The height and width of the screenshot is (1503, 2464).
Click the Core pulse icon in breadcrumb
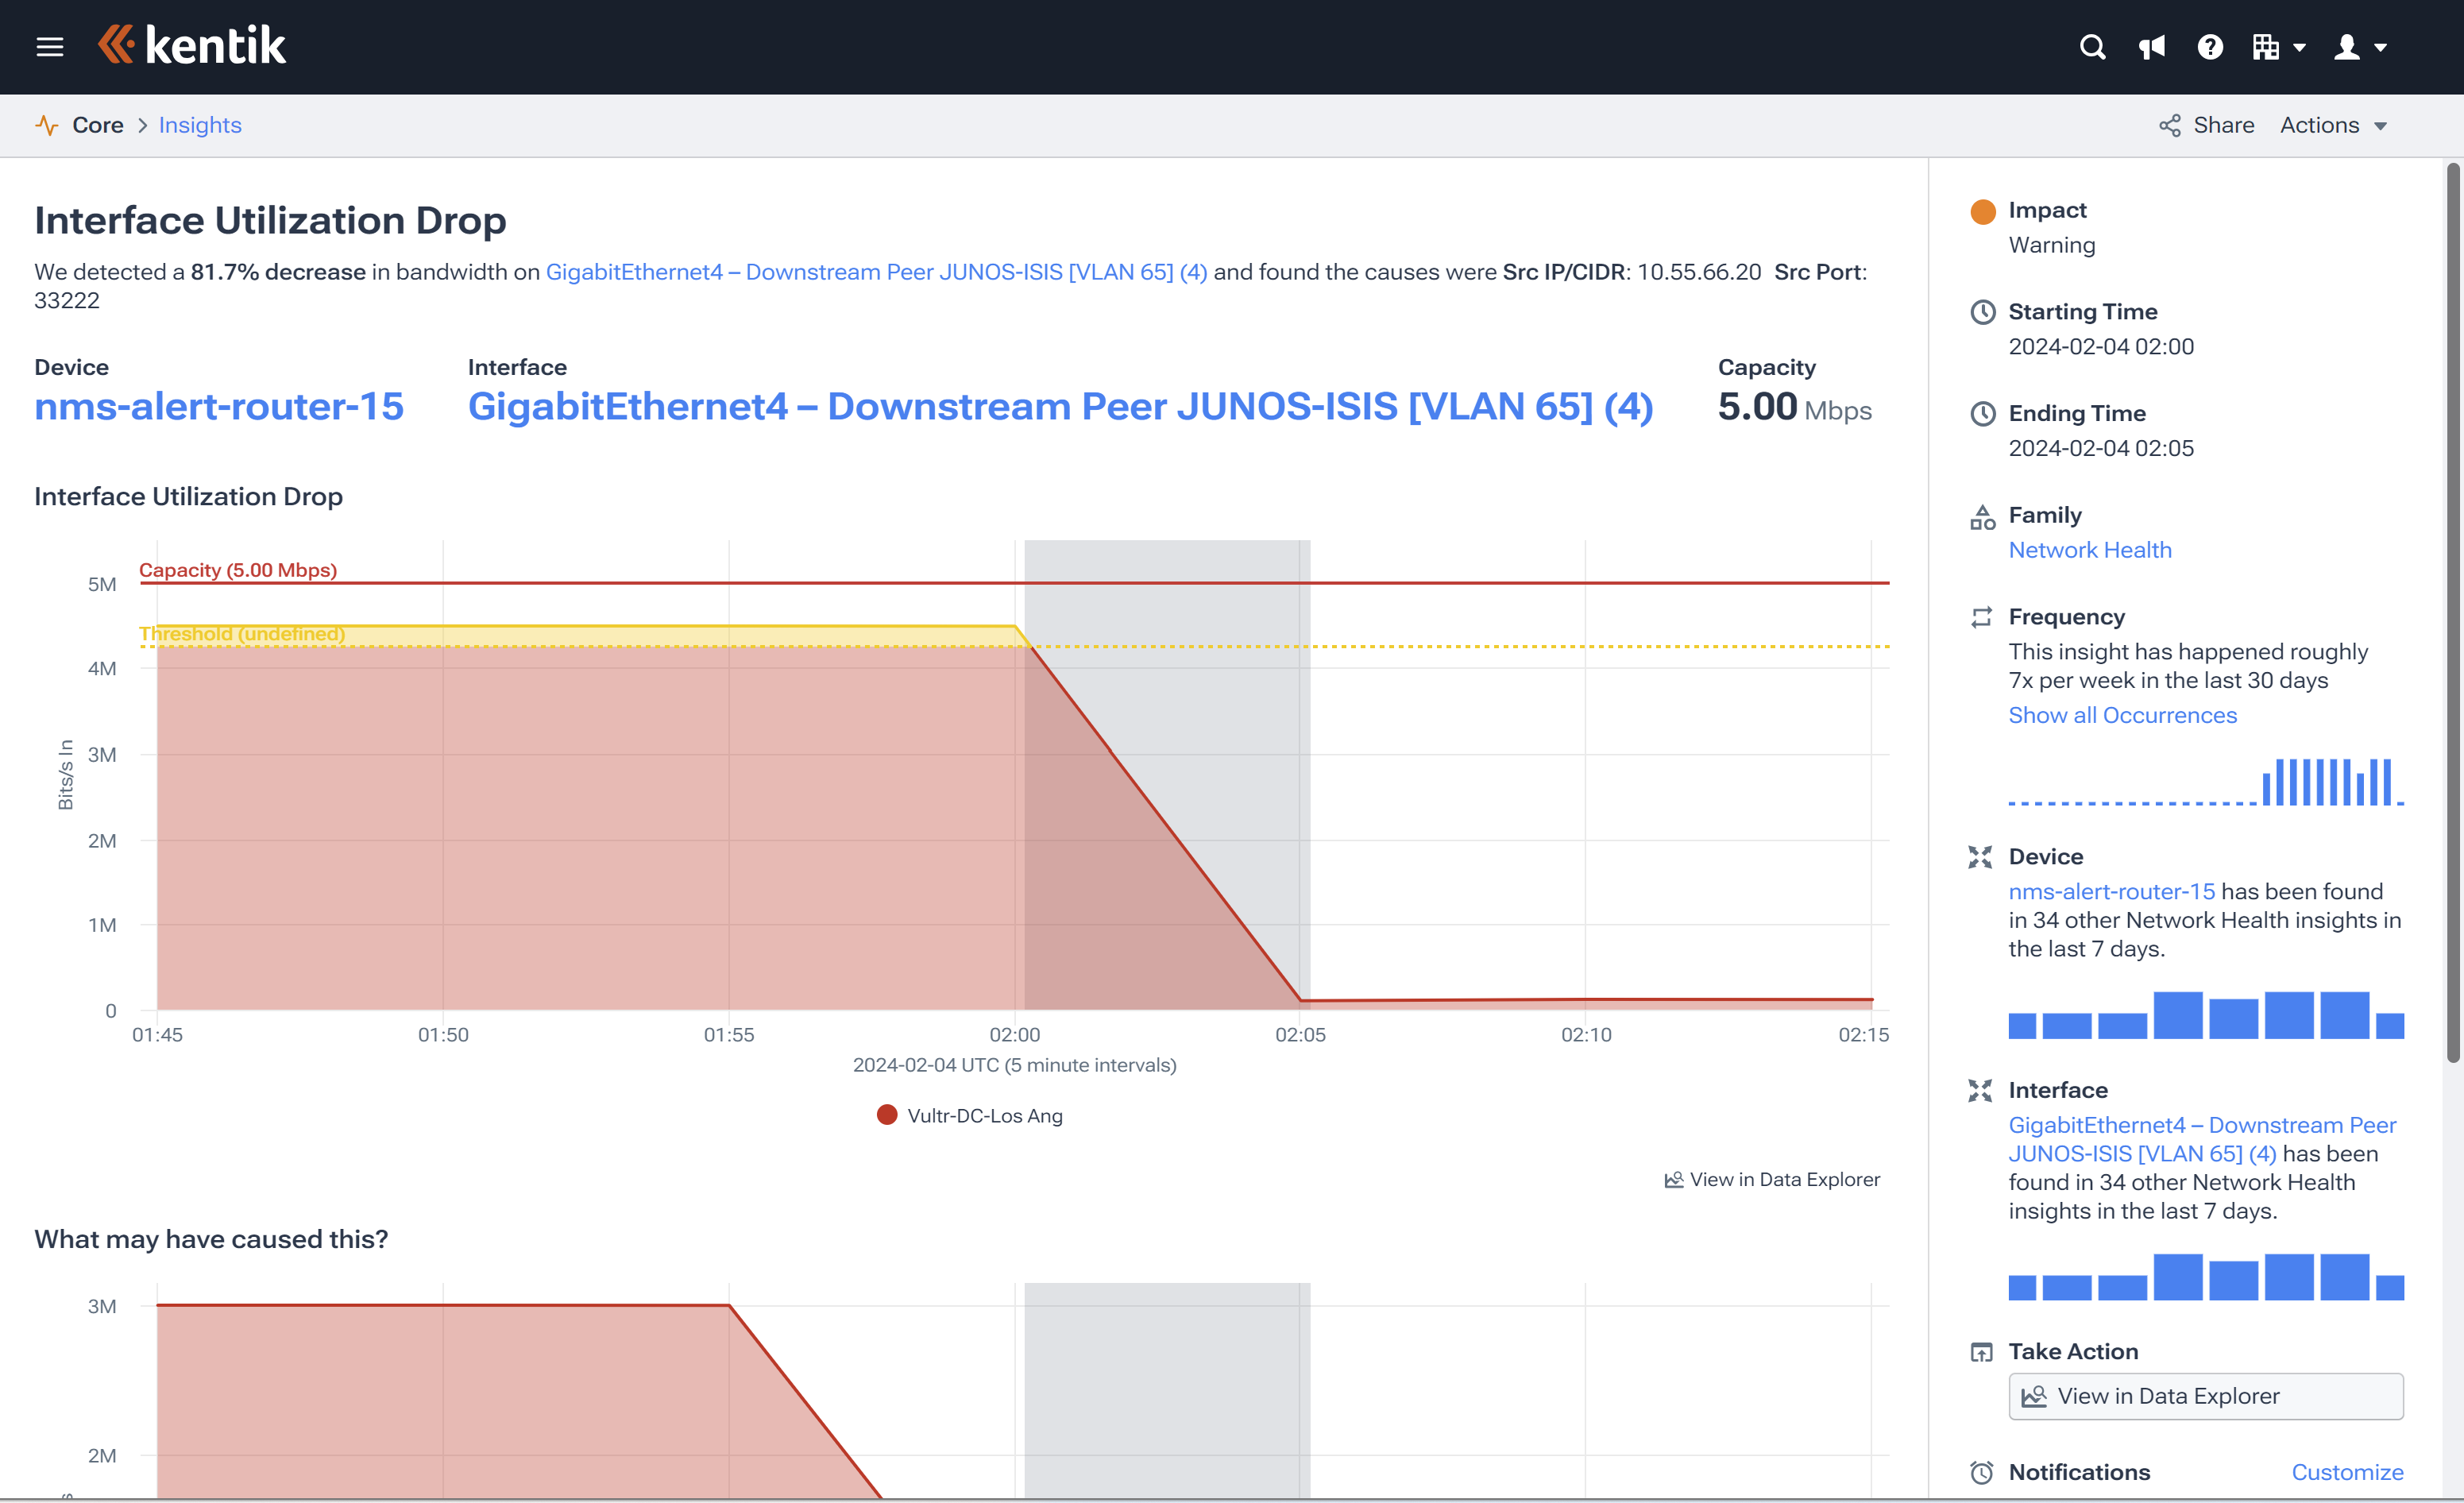click(x=46, y=125)
